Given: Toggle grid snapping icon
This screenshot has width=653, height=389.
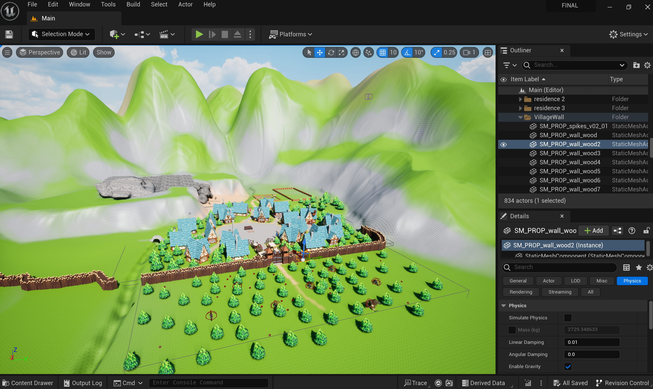Looking at the screenshot, I should pyautogui.click(x=382, y=52).
